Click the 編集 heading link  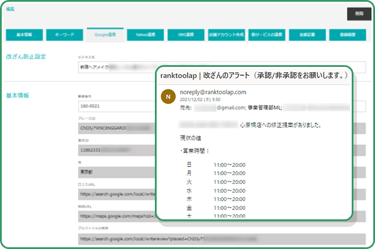(10, 9)
